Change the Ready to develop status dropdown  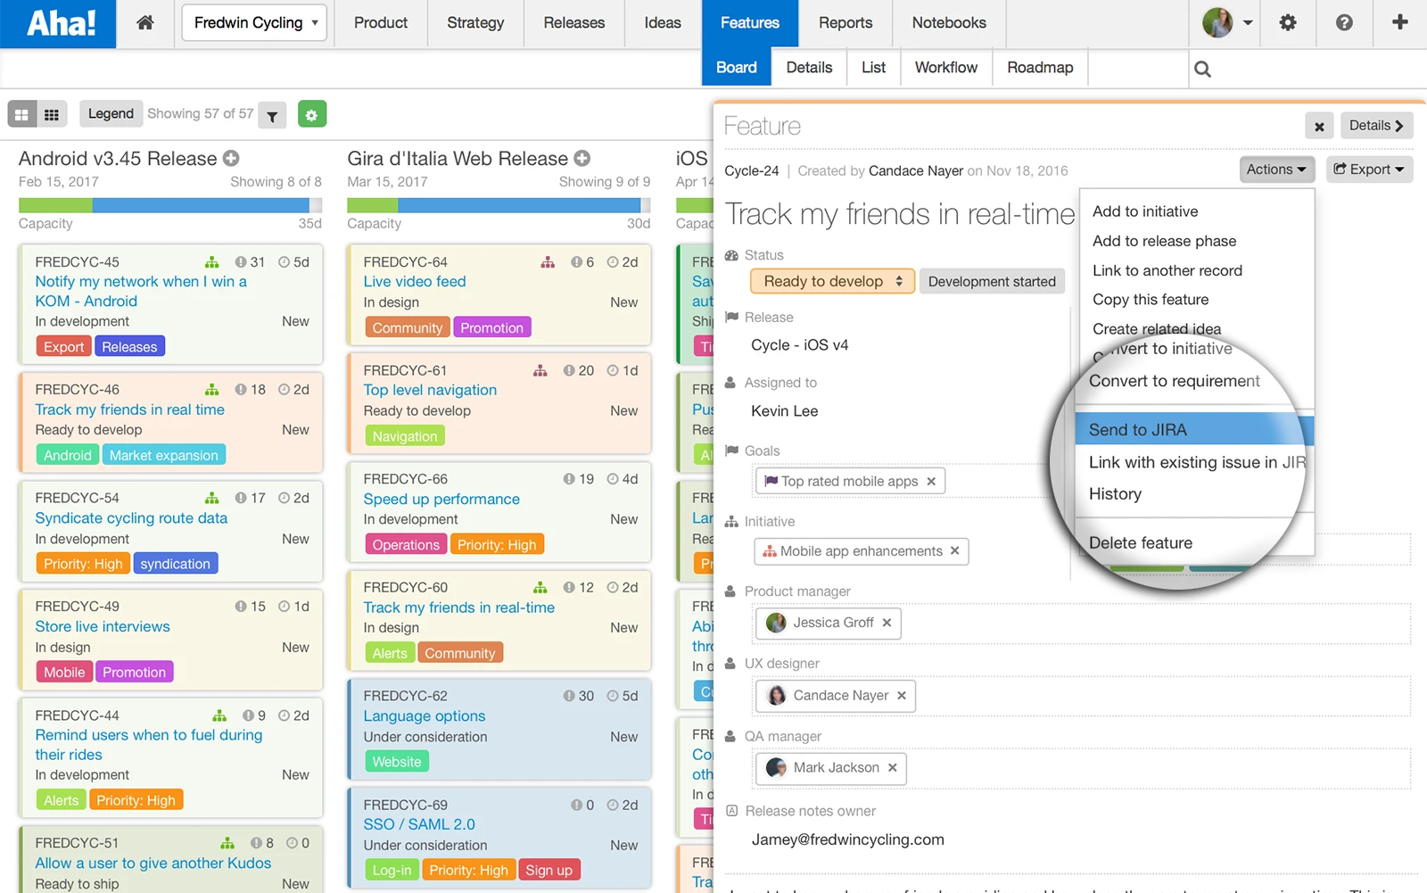point(833,281)
